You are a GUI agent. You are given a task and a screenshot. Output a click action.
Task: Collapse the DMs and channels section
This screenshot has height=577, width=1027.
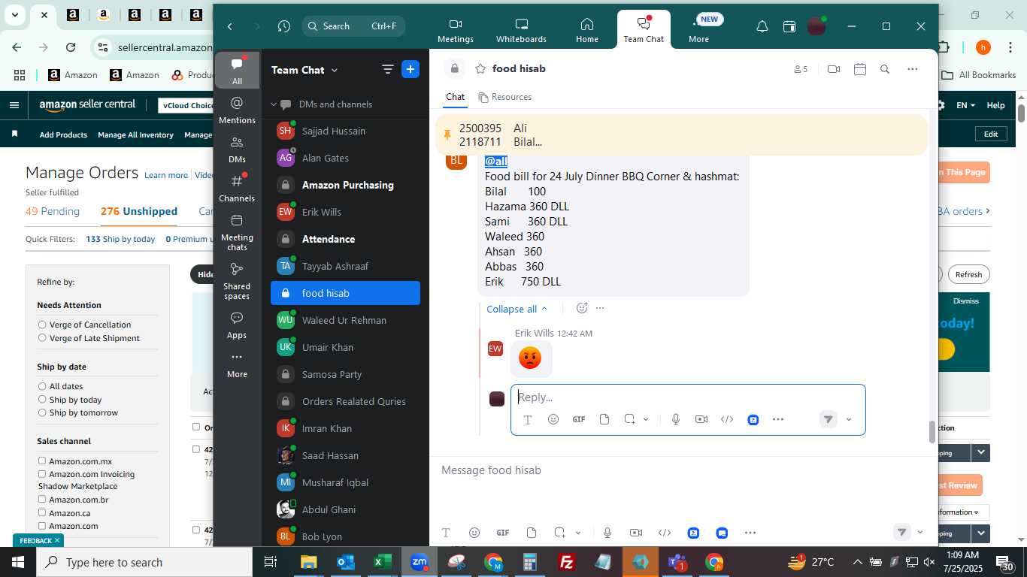(274, 104)
